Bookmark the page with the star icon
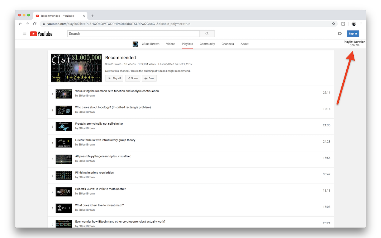381x238 pixels. 334,24
